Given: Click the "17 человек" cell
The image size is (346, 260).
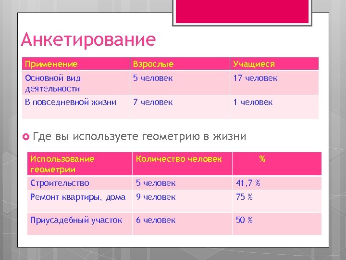Looking at the screenshot, I should pyautogui.click(x=274, y=83).
